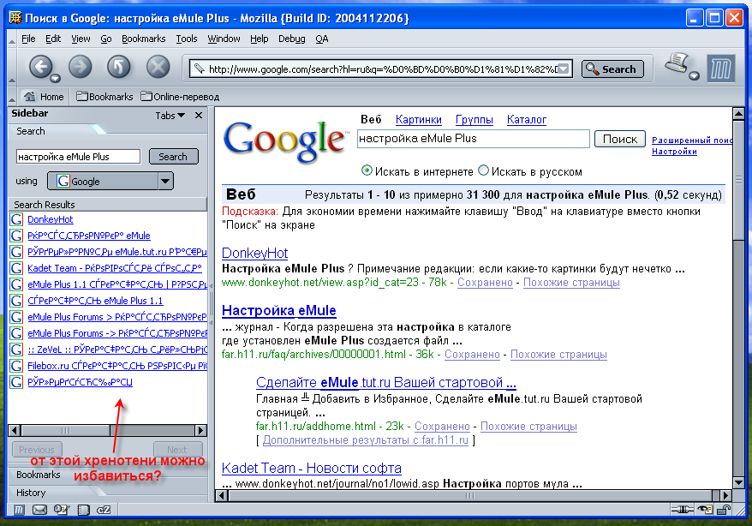Open the Online-перевод bookmark folder
The width and height of the screenshot is (752, 526).
point(180,97)
